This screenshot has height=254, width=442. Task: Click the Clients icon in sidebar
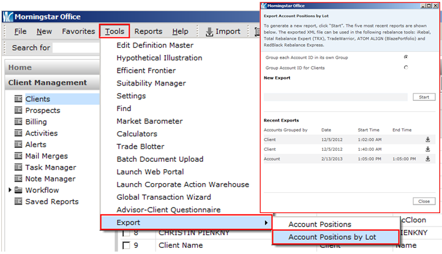click(x=18, y=99)
